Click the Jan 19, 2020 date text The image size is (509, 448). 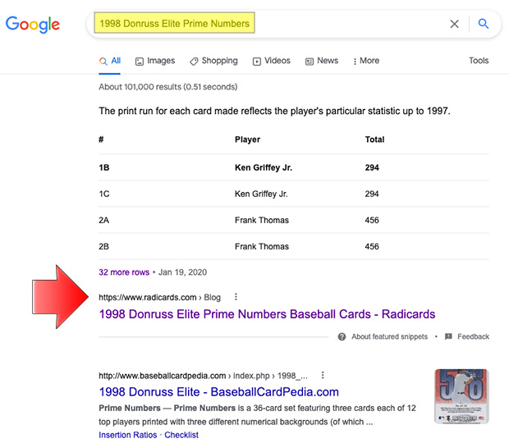(182, 272)
